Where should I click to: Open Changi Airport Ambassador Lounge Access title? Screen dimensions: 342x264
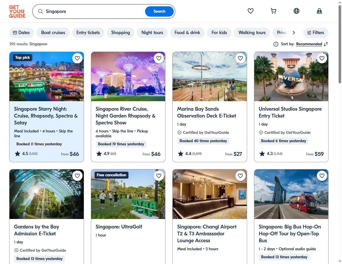click(x=207, y=234)
